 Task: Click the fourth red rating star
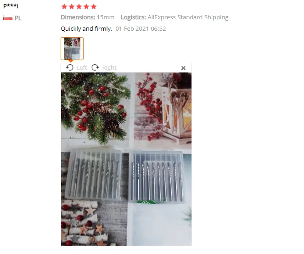click(86, 7)
